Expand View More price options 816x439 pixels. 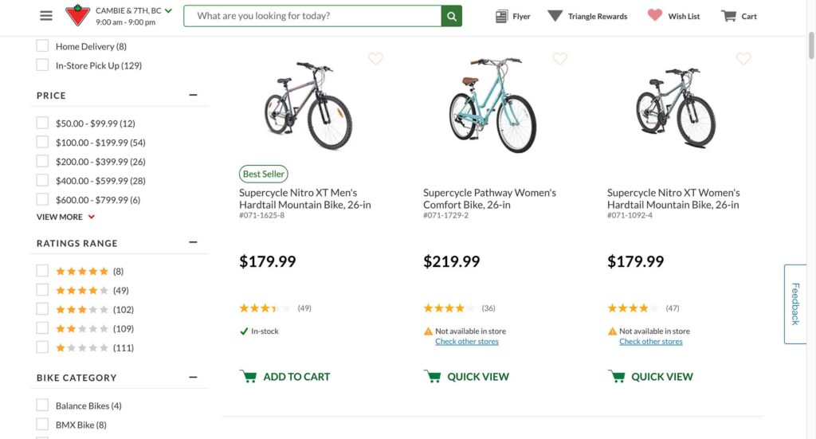(x=65, y=217)
